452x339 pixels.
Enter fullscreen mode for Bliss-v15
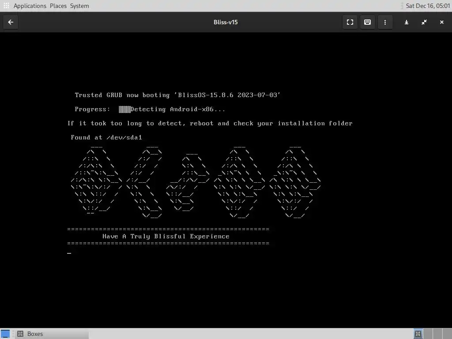click(350, 22)
